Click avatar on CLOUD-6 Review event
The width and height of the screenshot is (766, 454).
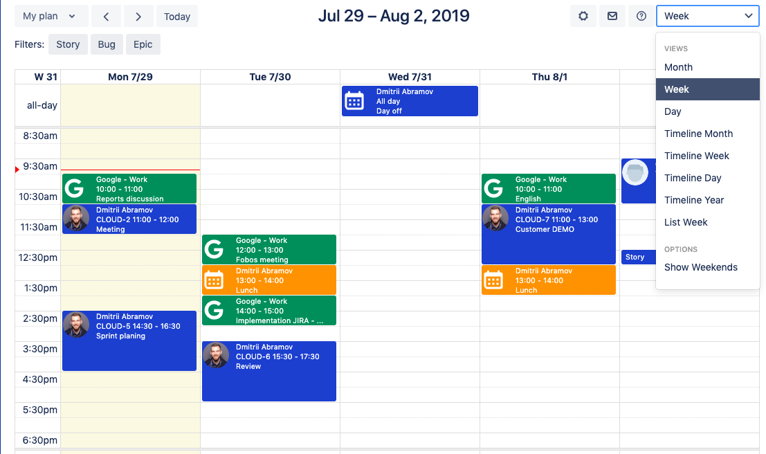[x=216, y=355]
